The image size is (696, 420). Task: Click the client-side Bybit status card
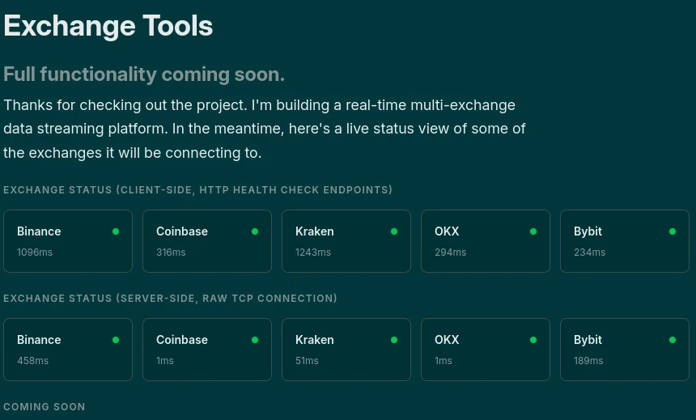point(625,241)
